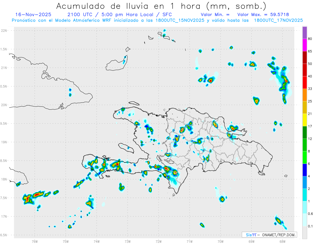Viewport: 317px width, 245px height.
Task: Click the gray swatch below 0.1
Action: [x=305, y=233]
